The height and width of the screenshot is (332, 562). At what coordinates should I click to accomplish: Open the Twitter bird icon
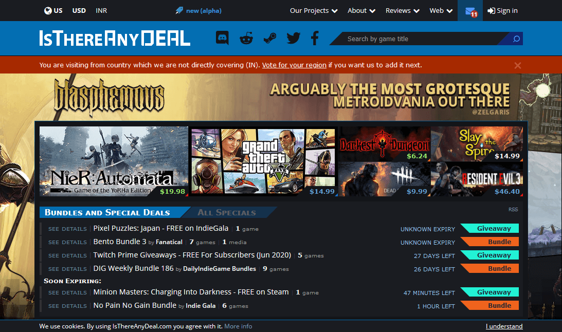[x=294, y=38]
